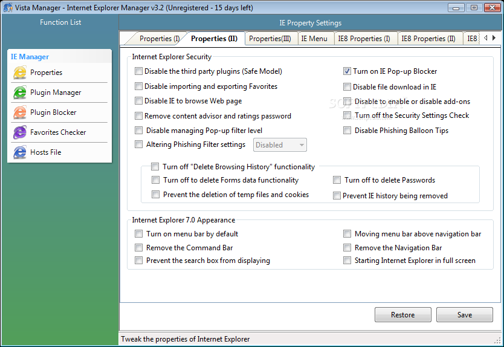The height and width of the screenshot is (347, 504).
Task: Open Favorites Checker purple icon
Action: pos(19,132)
